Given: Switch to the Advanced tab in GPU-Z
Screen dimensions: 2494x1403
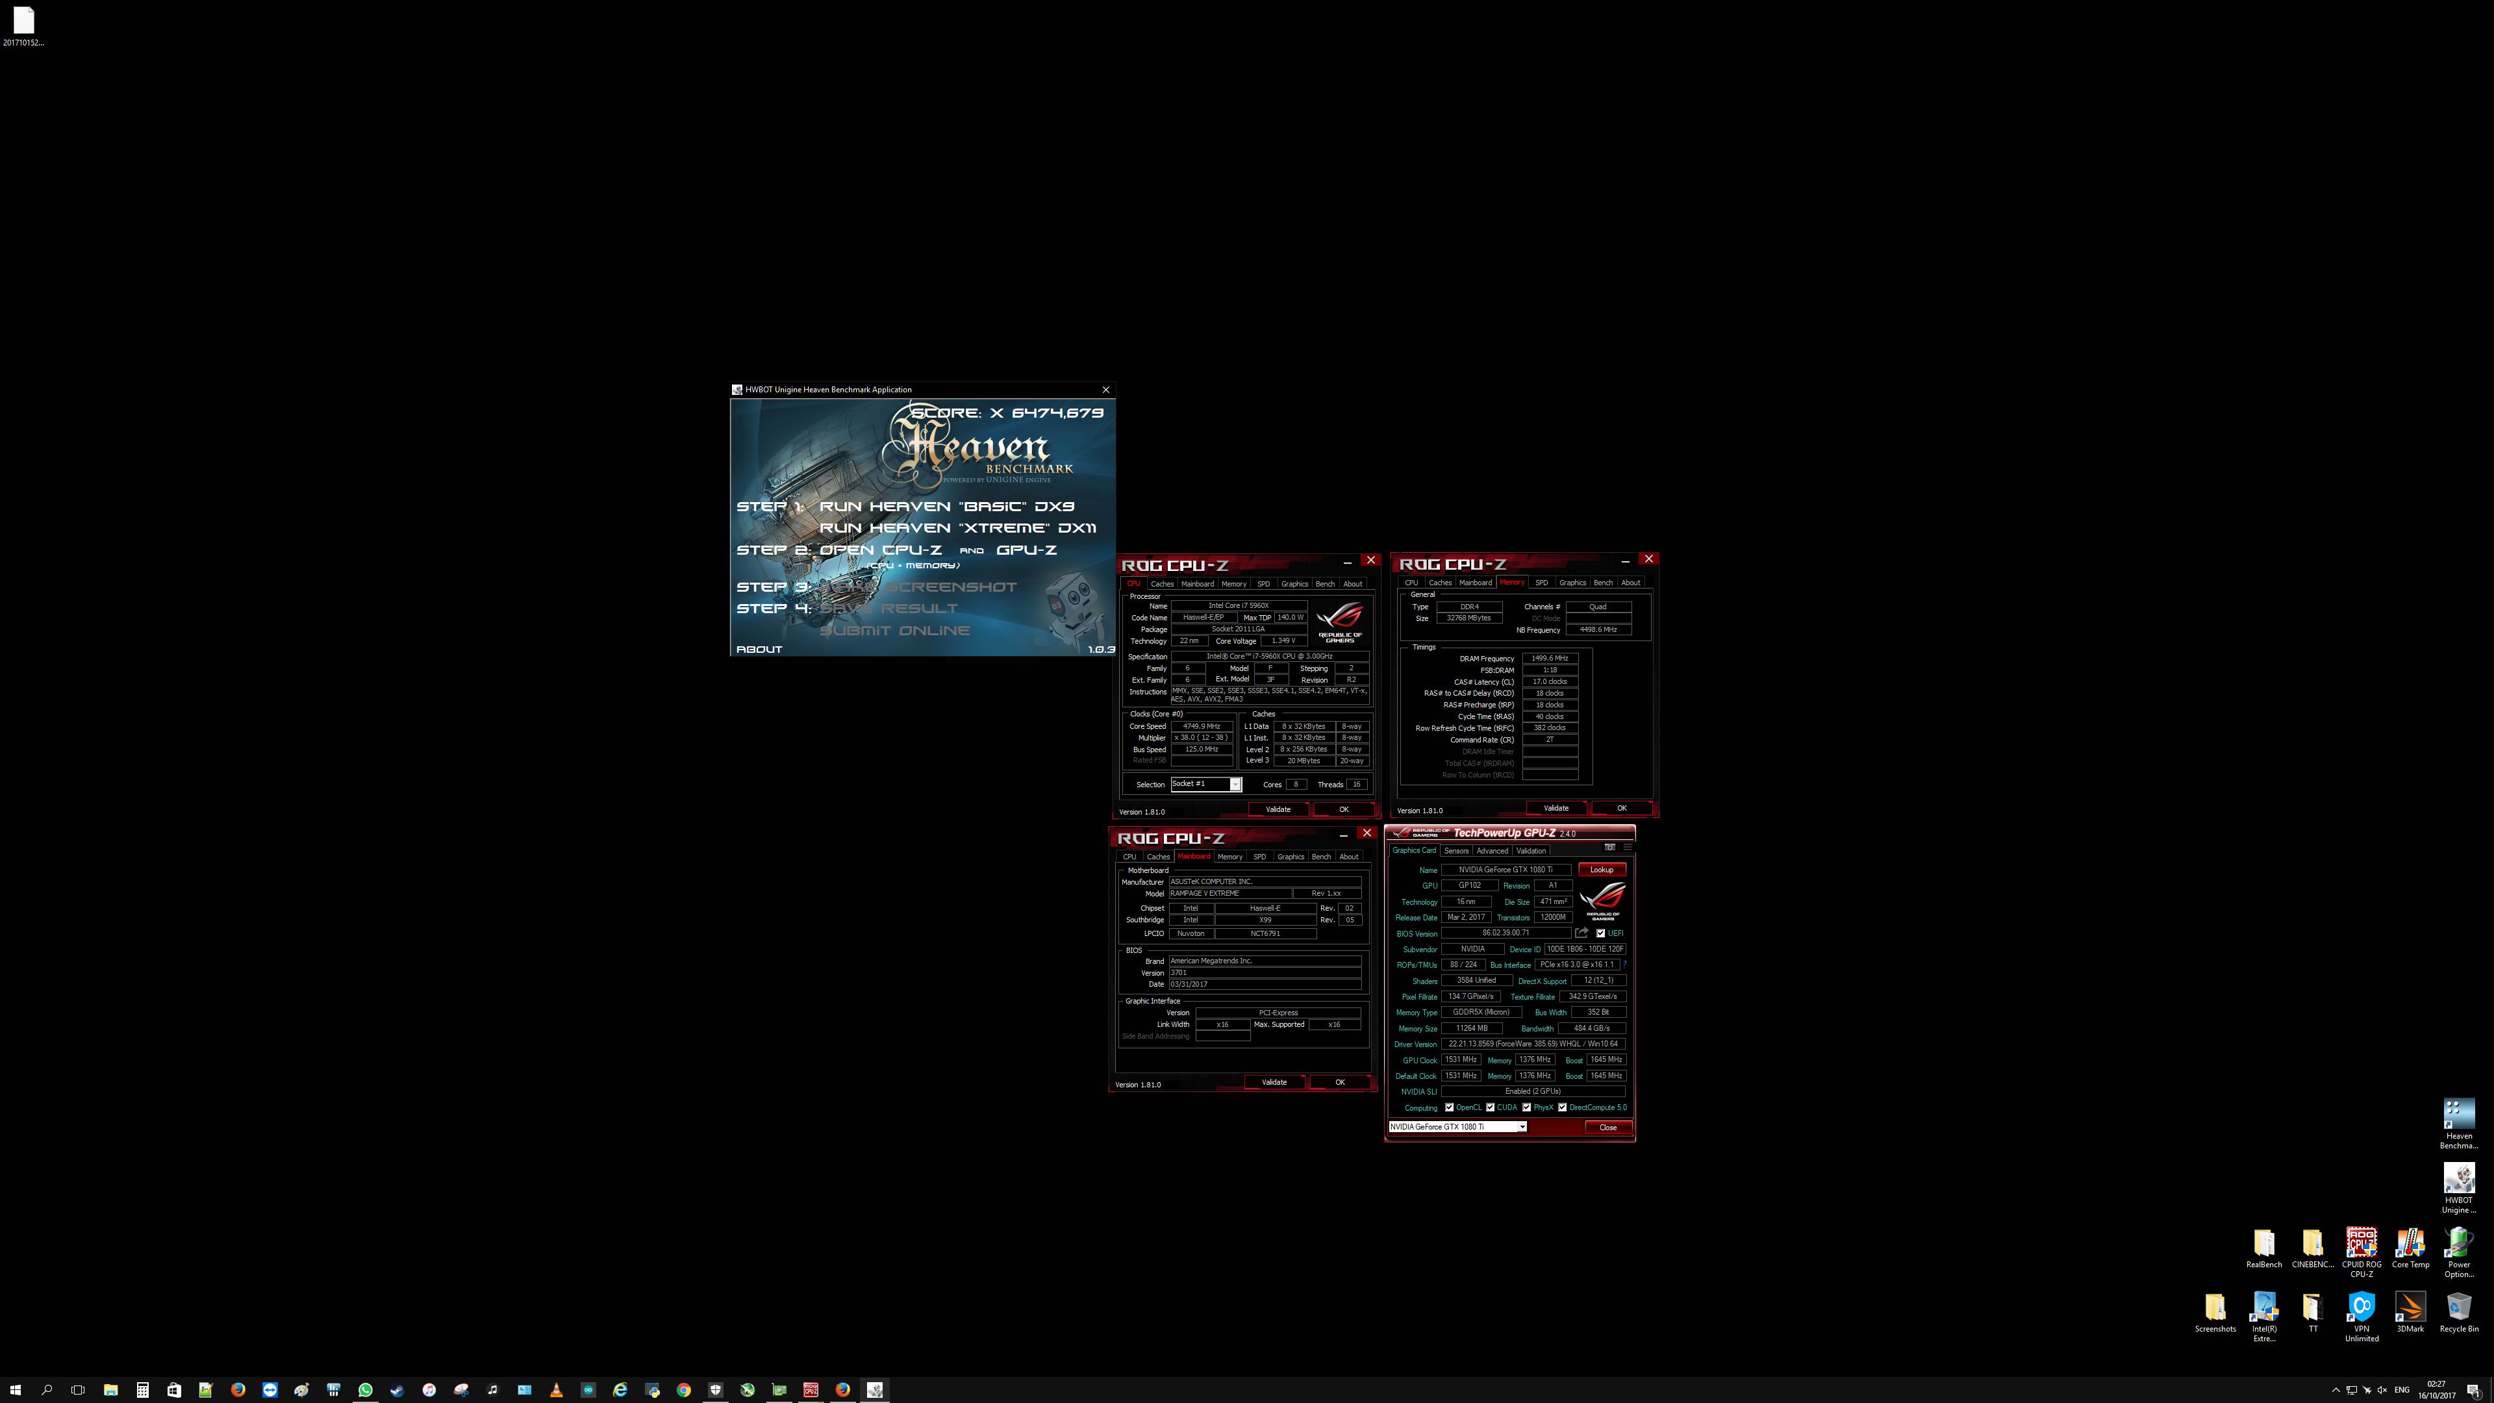Looking at the screenshot, I should tap(1492, 851).
